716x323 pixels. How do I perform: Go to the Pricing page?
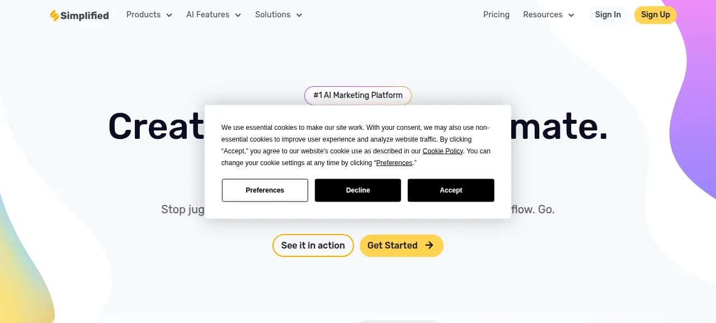point(496,15)
